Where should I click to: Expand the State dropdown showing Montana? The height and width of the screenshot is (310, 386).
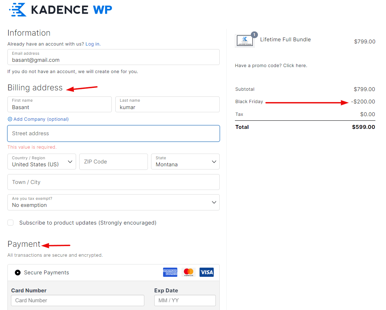pos(185,162)
